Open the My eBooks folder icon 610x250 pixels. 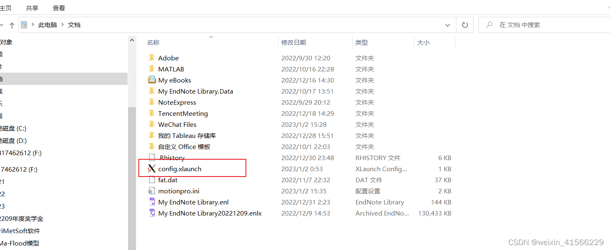click(x=152, y=80)
